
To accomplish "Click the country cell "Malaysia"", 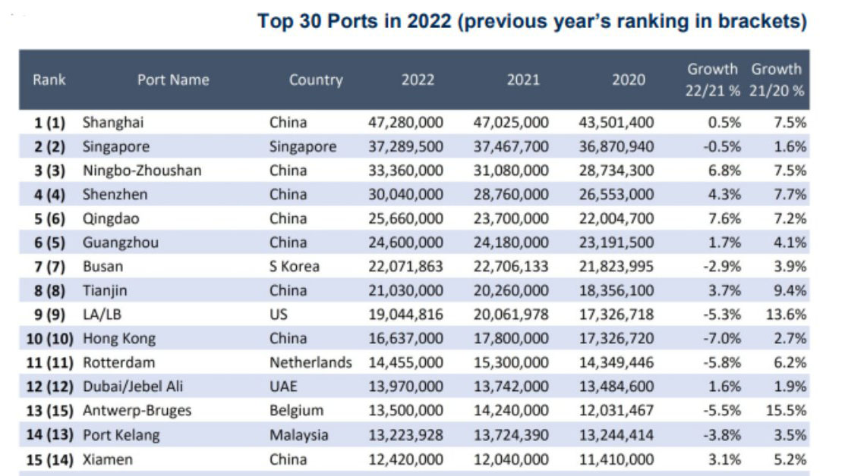I will click(298, 435).
